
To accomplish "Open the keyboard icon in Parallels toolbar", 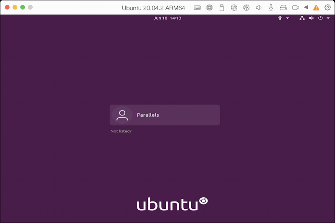I will [x=197, y=8].
